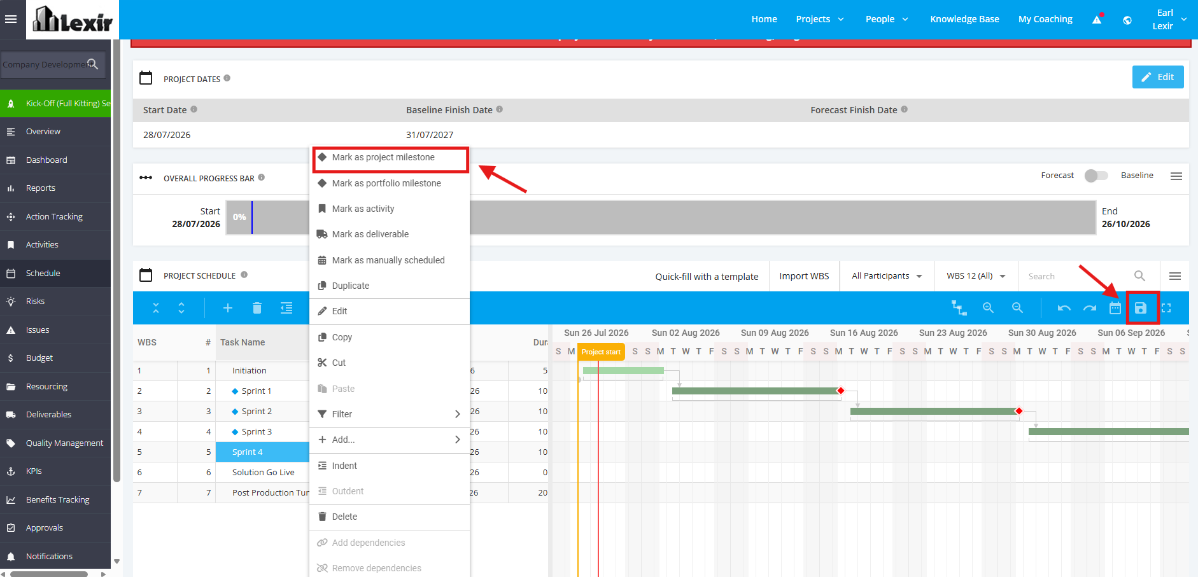Choose Mark as activity
1198x577 pixels.
coord(390,209)
